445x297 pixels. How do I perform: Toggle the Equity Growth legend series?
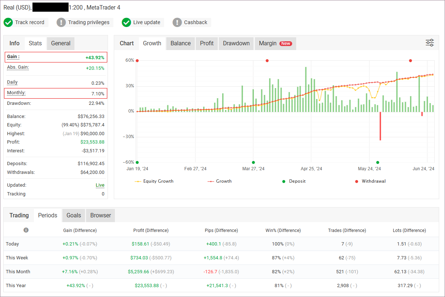(154, 181)
